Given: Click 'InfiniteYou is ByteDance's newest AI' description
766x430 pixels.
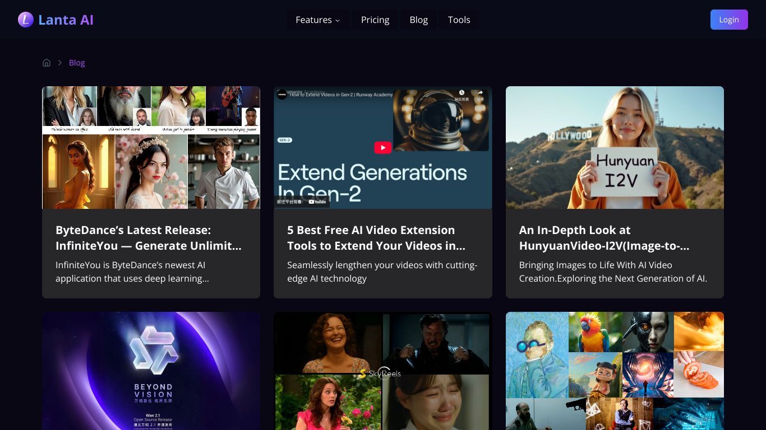Looking at the screenshot, I should tap(133, 272).
